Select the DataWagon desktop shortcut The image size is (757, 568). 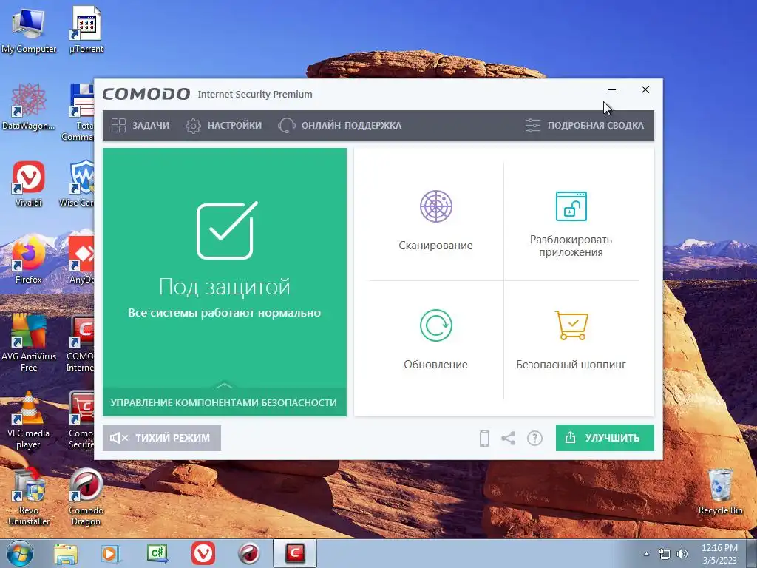pos(29,107)
